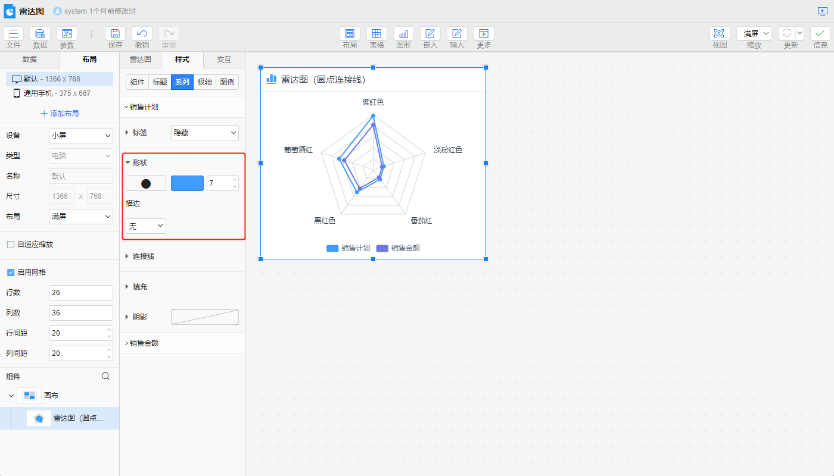
Task: Open the stroke (描边) 无 dropdown
Action: (x=145, y=226)
